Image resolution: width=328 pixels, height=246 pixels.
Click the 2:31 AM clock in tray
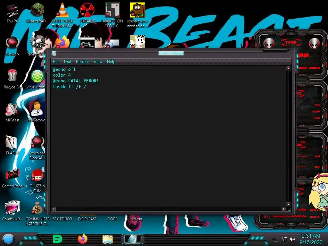click(x=311, y=236)
